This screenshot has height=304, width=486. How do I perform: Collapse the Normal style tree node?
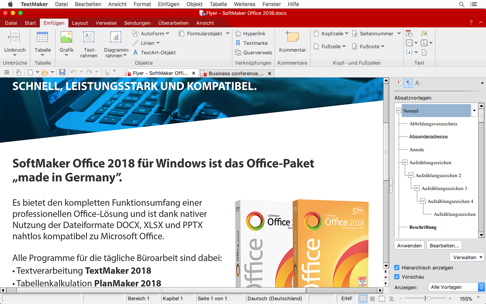coord(399,111)
